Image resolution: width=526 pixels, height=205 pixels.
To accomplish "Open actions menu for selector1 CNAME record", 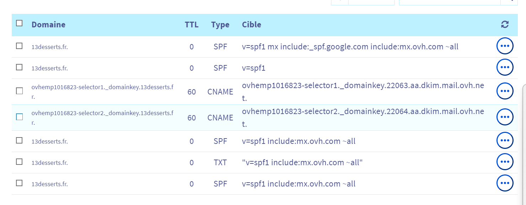I will [505, 91].
